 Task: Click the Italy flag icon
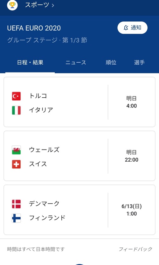coord(16,110)
